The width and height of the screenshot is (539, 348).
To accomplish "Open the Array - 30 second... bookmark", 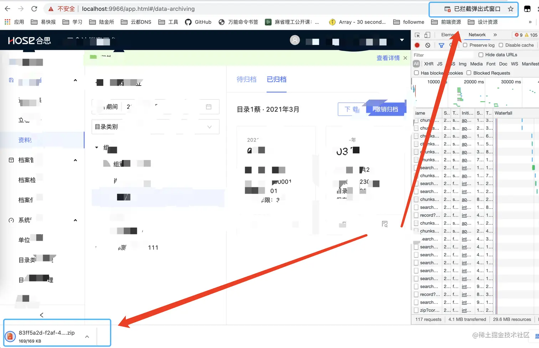I will (x=357, y=22).
